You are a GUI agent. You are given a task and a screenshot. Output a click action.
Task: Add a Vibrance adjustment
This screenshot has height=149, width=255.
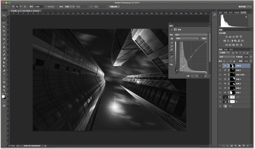(241, 37)
